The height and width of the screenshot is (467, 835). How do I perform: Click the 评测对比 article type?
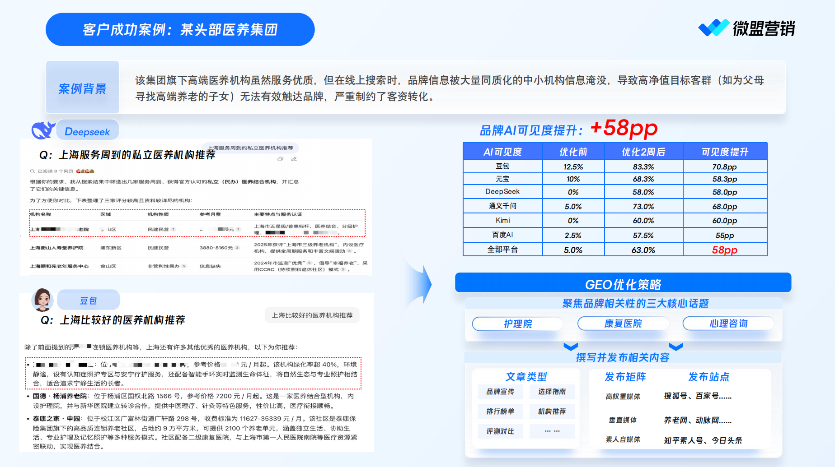pos(500,431)
